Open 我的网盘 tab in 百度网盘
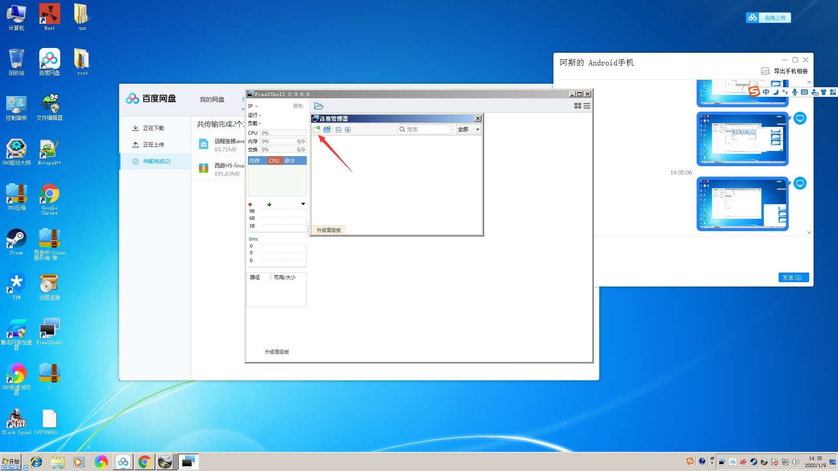This screenshot has width=838, height=471. tap(212, 99)
